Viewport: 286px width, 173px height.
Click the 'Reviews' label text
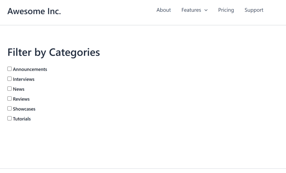(x=21, y=99)
